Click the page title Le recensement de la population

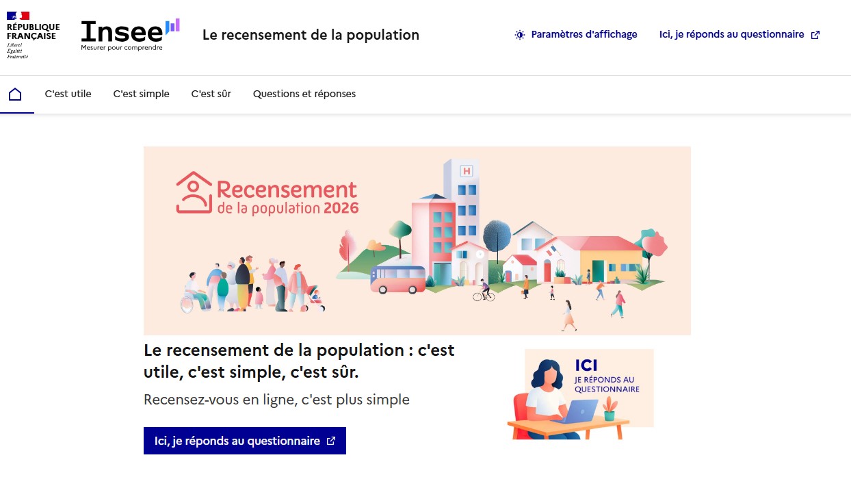coord(311,35)
